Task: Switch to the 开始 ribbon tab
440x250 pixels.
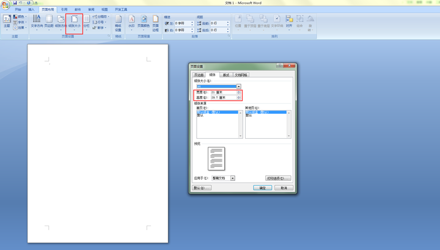Action: click(18, 10)
